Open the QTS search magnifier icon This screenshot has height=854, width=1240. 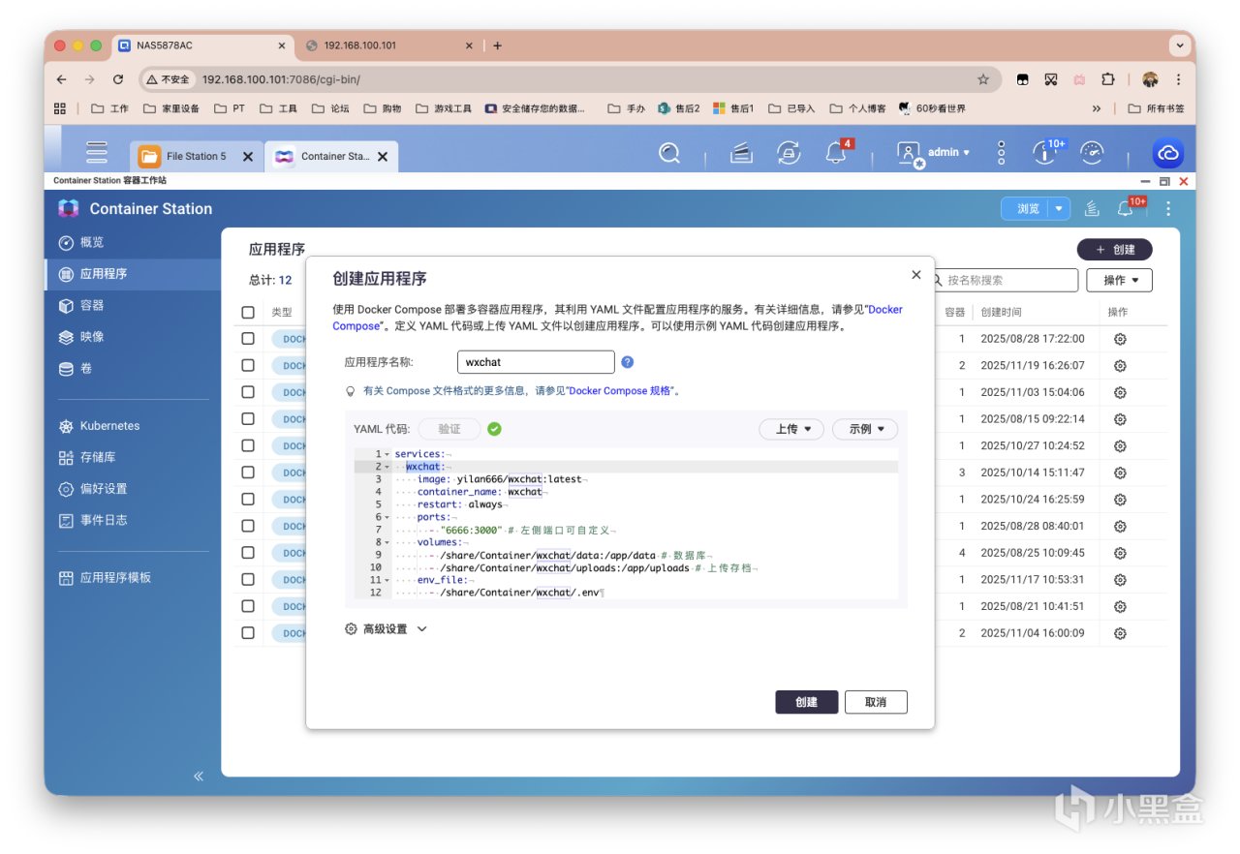pyautogui.click(x=669, y=153)
